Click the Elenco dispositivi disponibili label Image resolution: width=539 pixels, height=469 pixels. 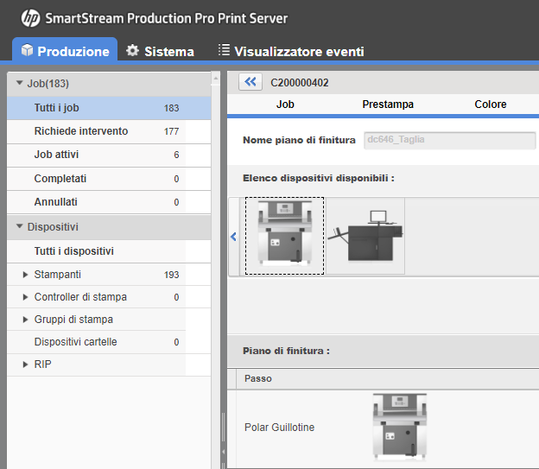319,178
